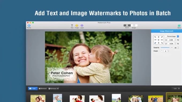Click the x offset stepper
The width and height of the screenshot is (182, 102).
[x=175, y=40]
